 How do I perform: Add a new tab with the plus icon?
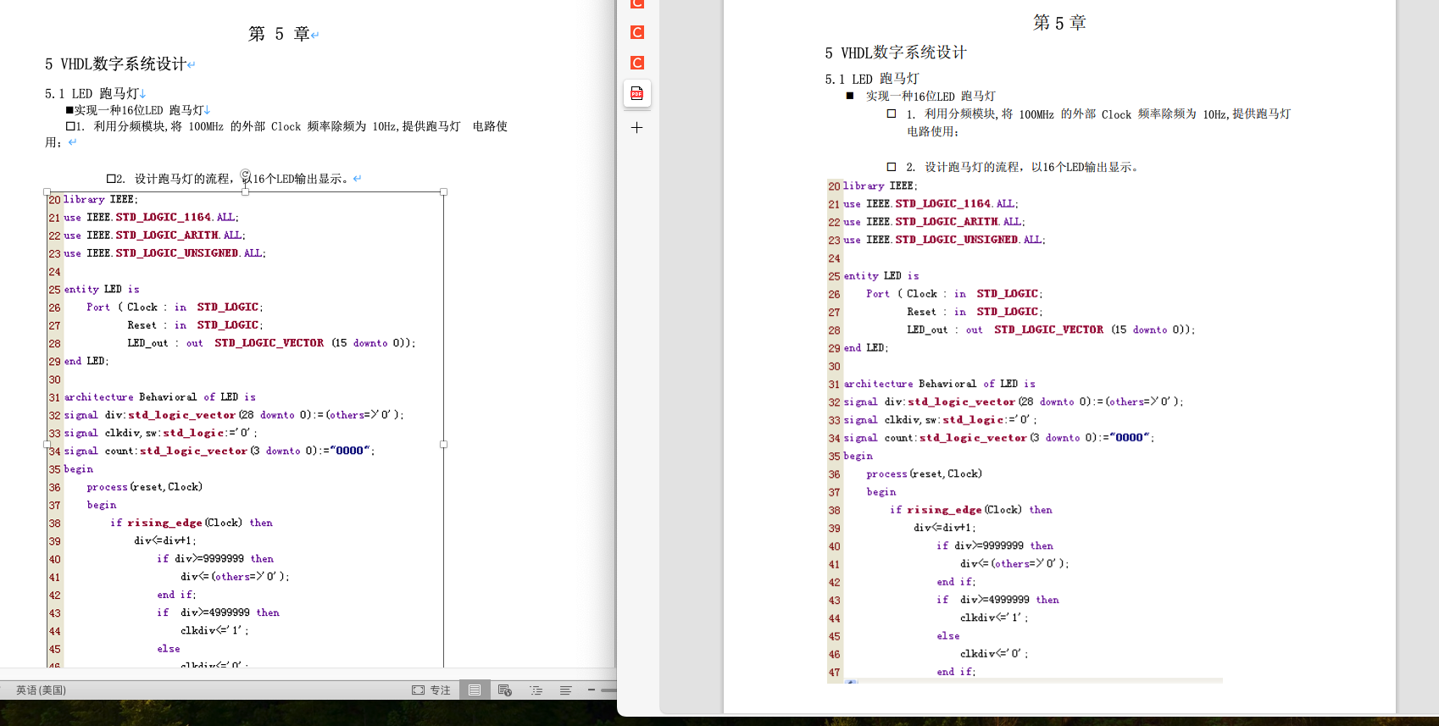pos(637,128)
